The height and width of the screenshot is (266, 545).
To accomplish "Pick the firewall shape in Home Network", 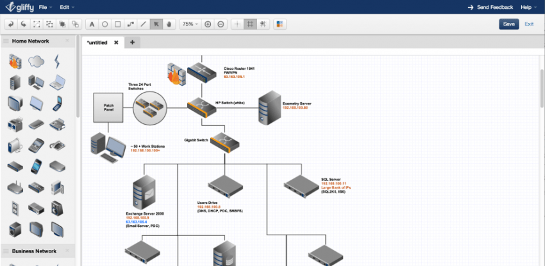I will pyautogui.click(x=15, y=61).
